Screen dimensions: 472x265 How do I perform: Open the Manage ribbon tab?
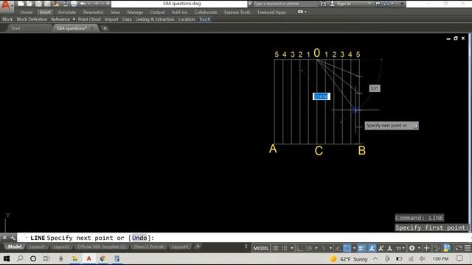(x=135, y=13)
